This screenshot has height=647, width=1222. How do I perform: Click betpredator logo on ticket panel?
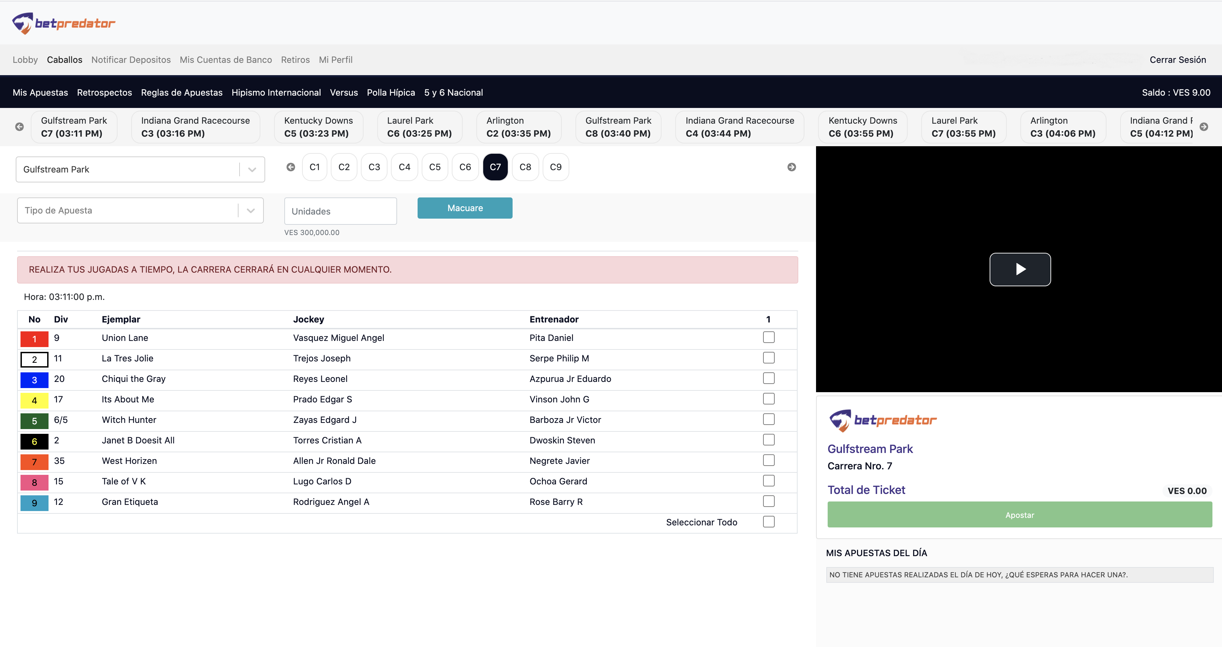point(882,420)
